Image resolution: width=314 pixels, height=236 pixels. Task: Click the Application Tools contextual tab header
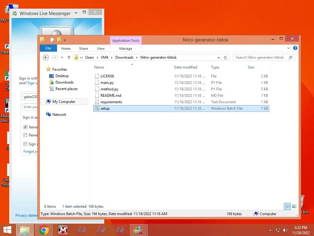pos(126,41)
